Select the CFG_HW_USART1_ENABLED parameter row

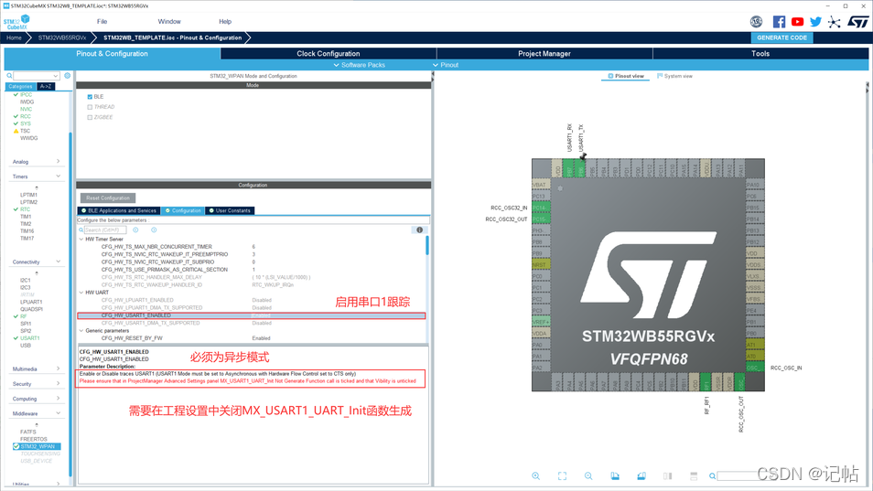click(252, 315)
